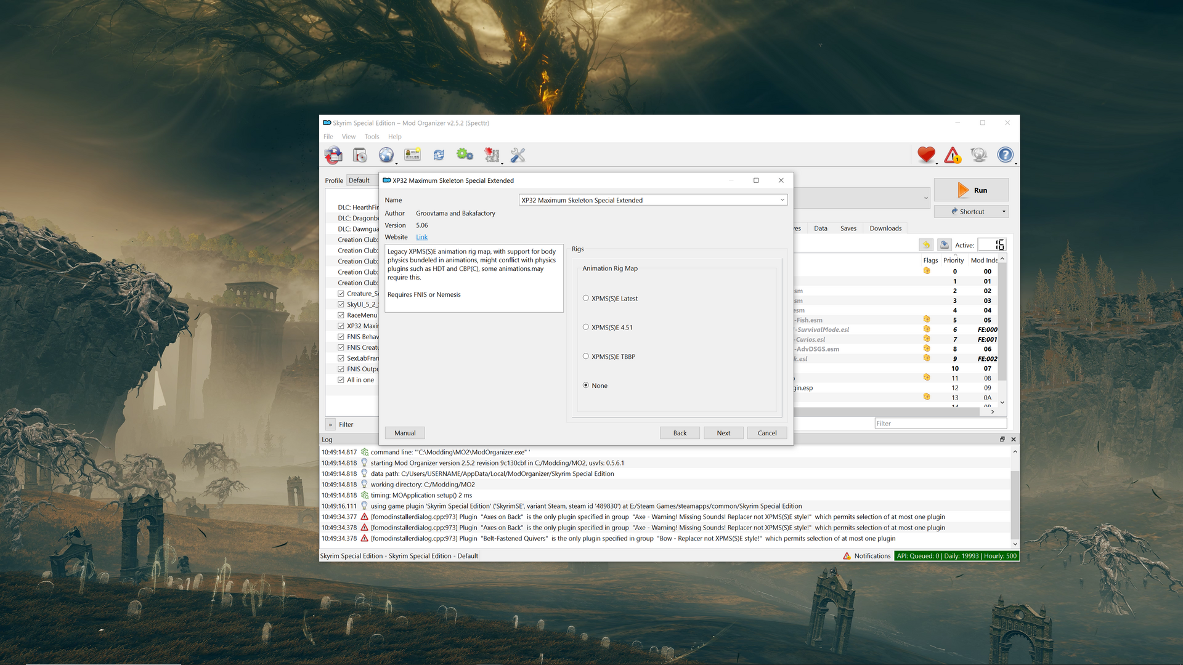Click the flag icon in priority 11 row
Screen dimensions: 1183x665
point(927,377)
